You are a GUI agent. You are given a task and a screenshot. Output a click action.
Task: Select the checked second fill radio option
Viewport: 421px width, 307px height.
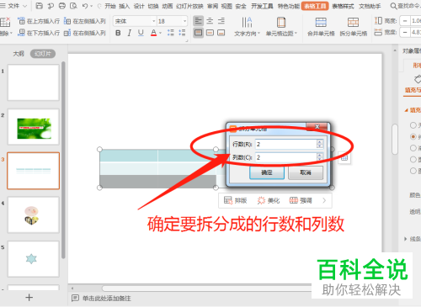(x=413, y=136)
